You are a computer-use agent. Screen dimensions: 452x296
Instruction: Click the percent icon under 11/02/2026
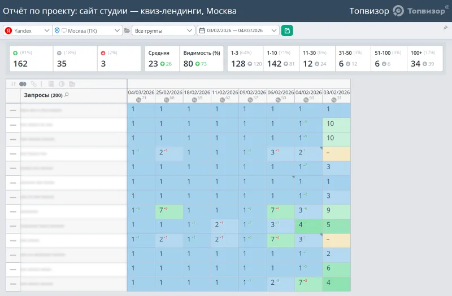222,100
